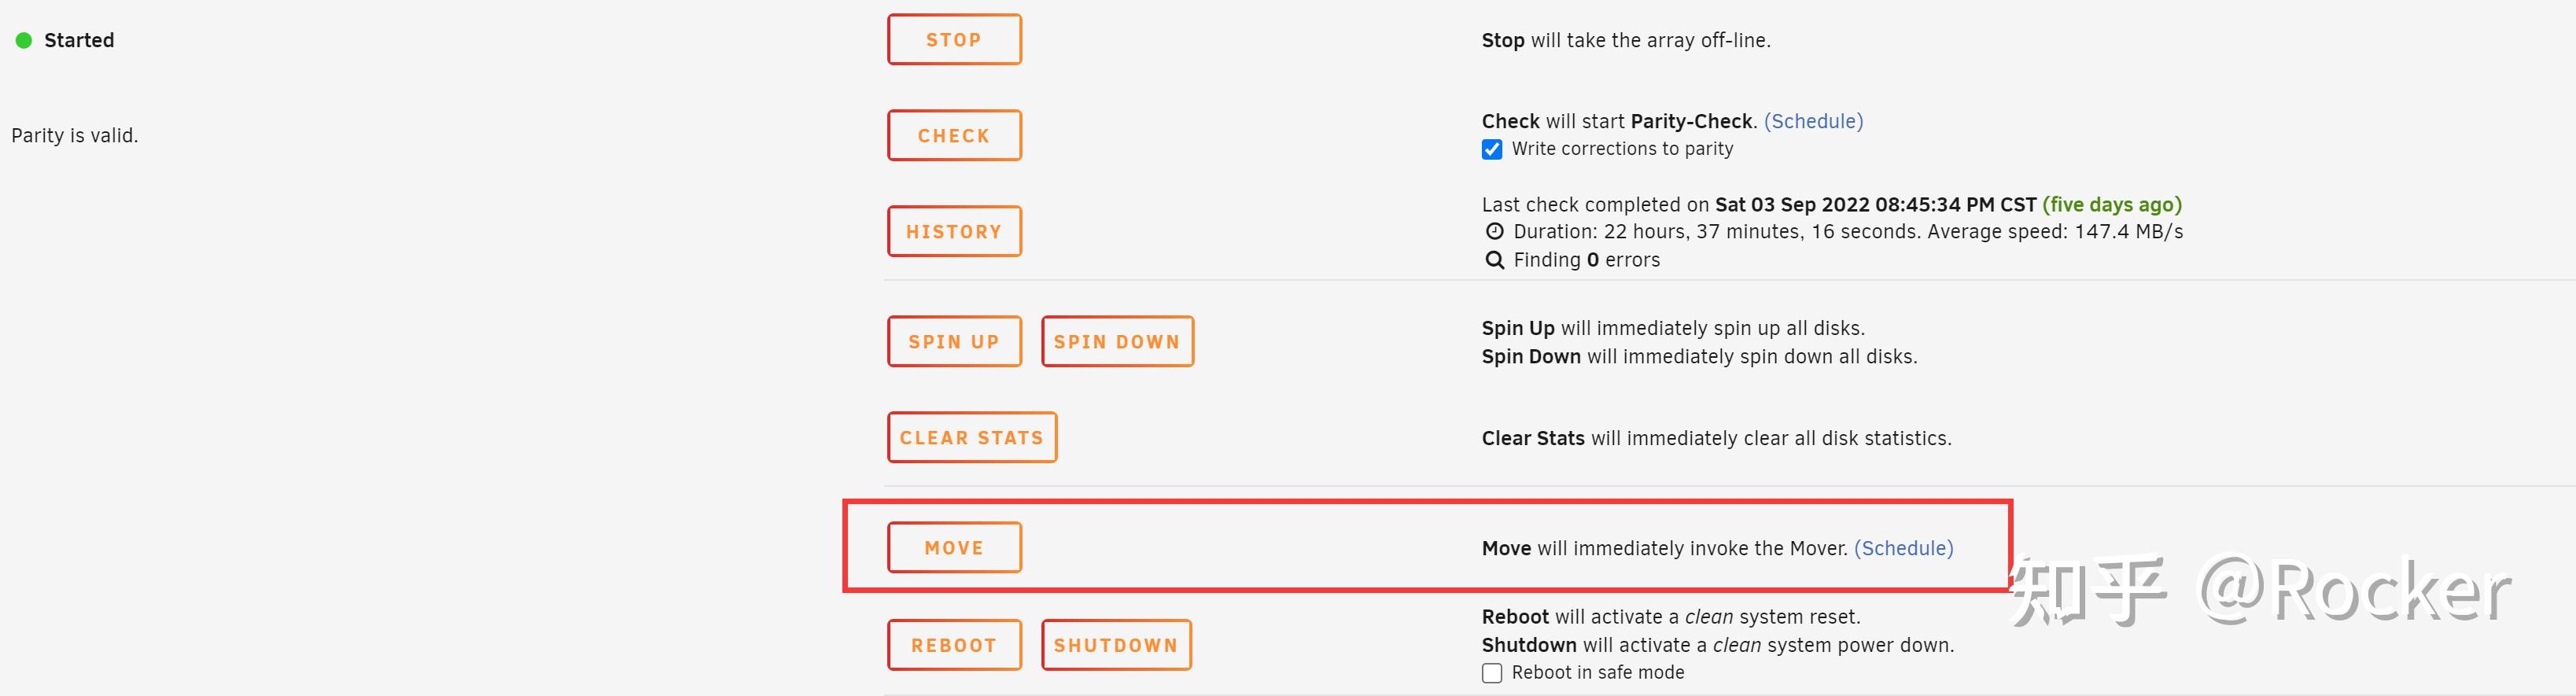2576x696 pixels.
Task: Click the SHUTDOWN button
Action: (x=1116, y=645)
